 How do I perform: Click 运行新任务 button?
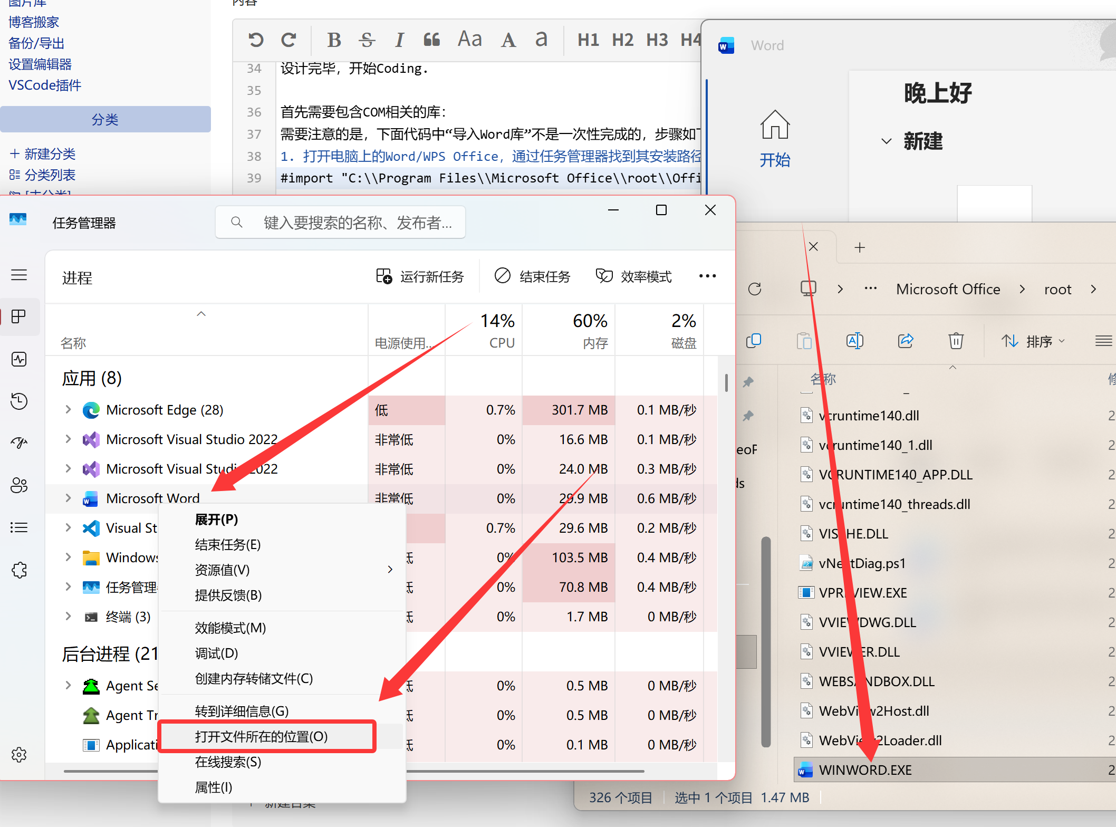[420, 276]
